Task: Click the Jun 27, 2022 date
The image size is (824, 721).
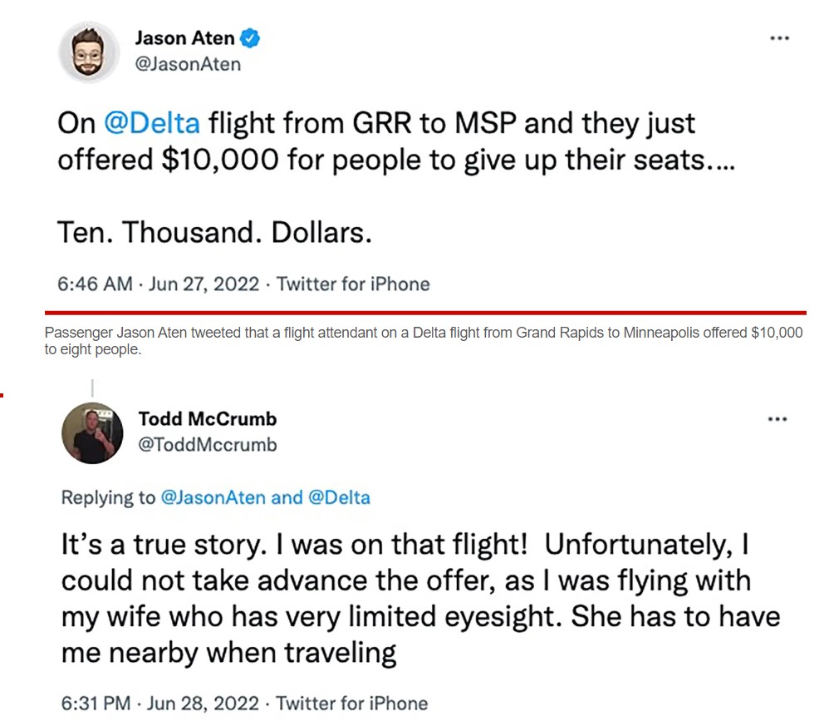Action: click(204, 284)
